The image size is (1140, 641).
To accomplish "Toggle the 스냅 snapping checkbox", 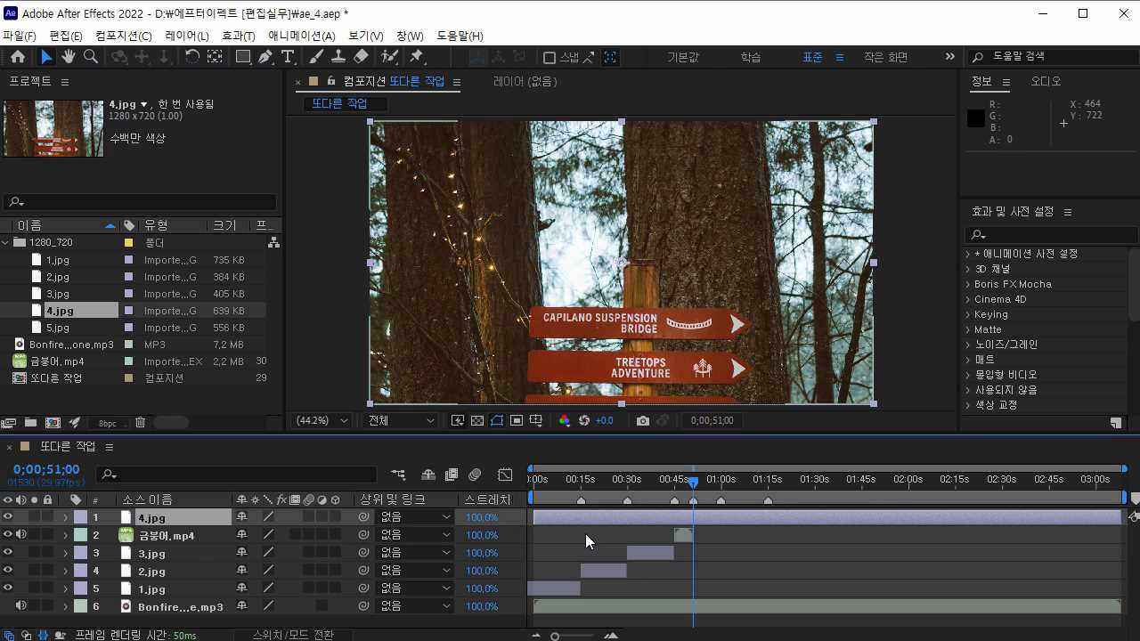I will coord(550,58).
